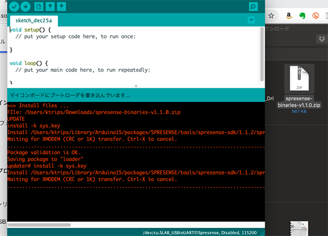Screen dimensions: 328x236
Task: Click the spresense-binaries-v1.1.0.zip path line
Action: [93, 112]
